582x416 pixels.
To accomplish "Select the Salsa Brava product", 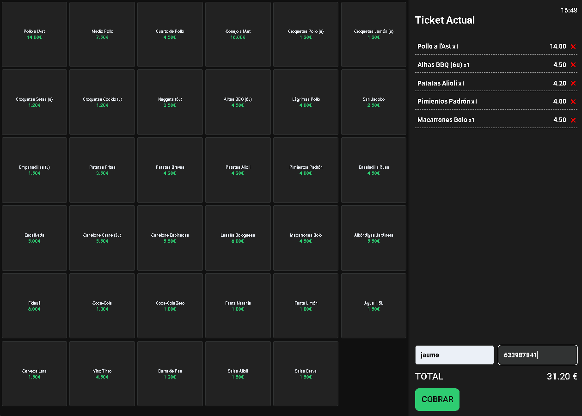I will coord(306,373).
